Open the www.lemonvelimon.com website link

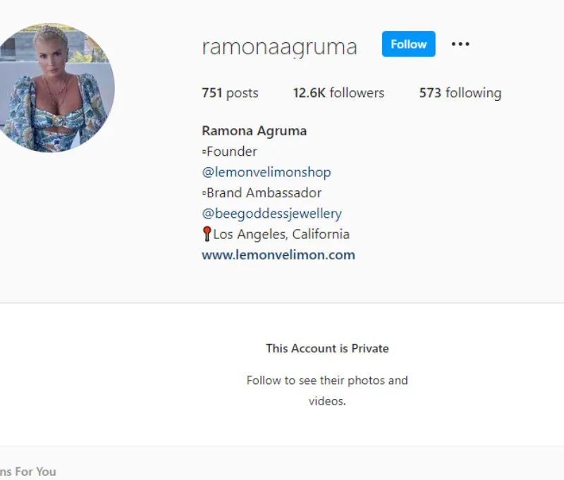(x=278, y=255)
